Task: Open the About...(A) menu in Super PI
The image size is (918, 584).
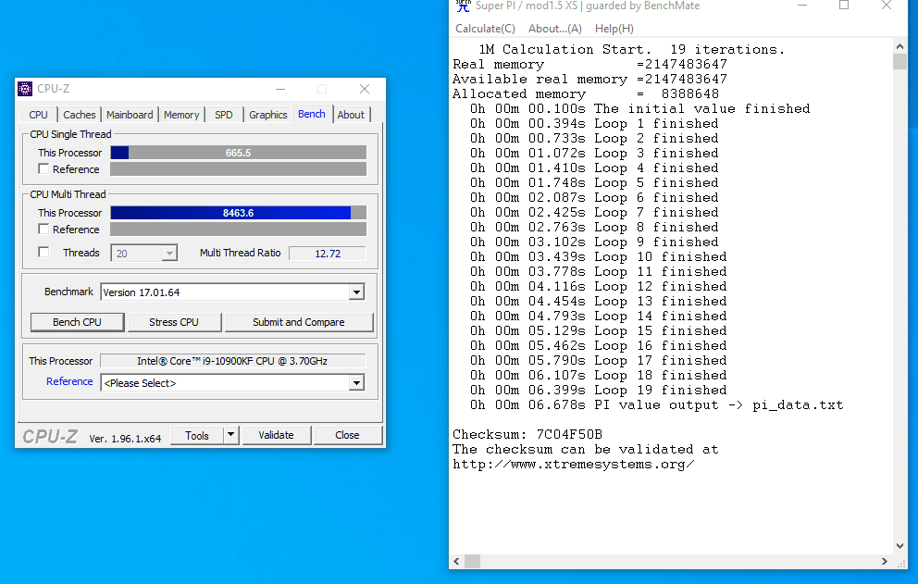Action: 555,29
